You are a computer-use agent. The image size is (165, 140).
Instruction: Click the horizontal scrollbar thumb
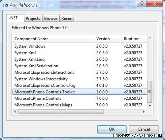point(61,112)
